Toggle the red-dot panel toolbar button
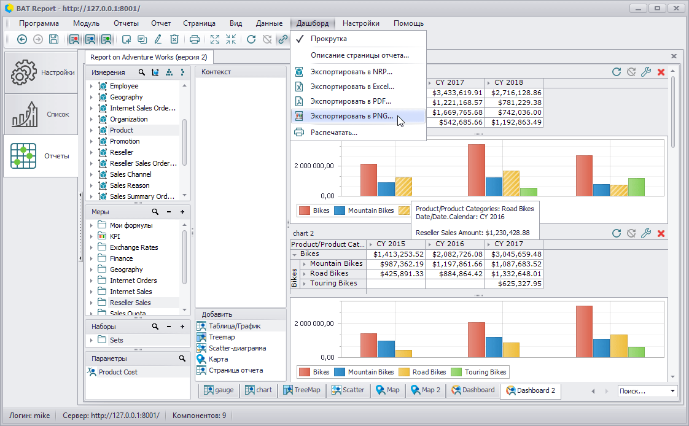 (x=74, y=39)
